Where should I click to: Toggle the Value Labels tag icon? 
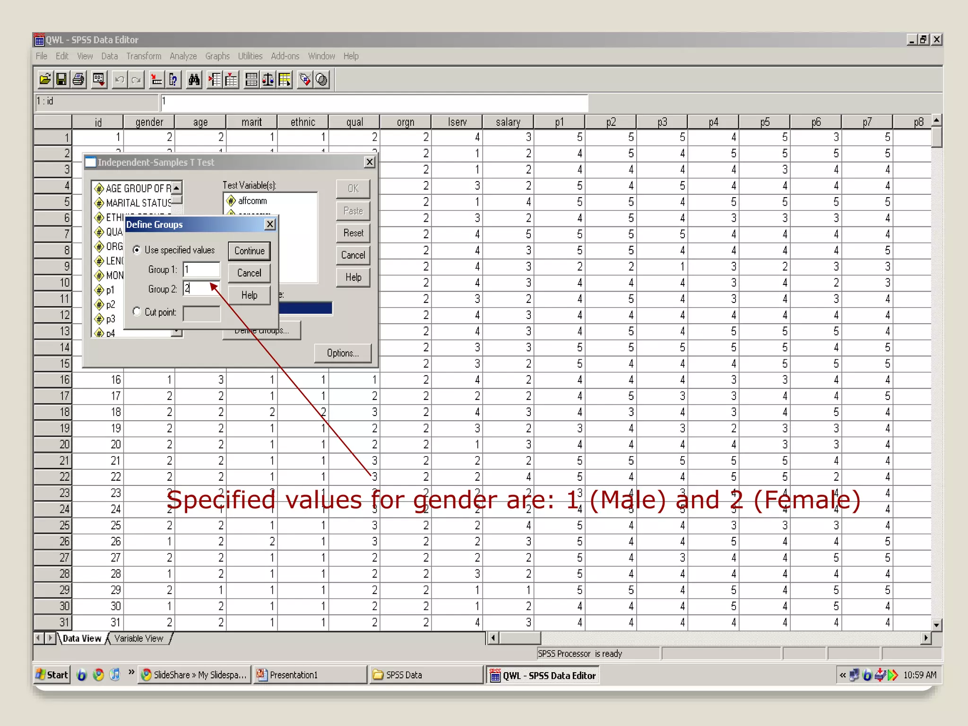[x=305, y=79]
